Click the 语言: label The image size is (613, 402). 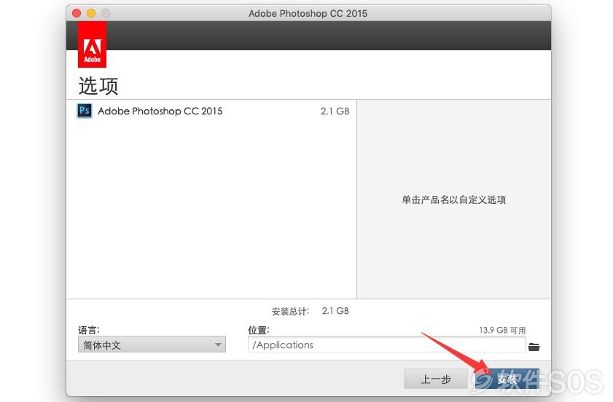pyautogui.click(x=89, y=330)
